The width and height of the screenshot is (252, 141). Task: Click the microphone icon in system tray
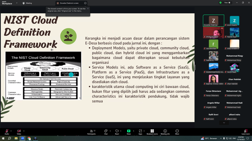tap(224, 138)
